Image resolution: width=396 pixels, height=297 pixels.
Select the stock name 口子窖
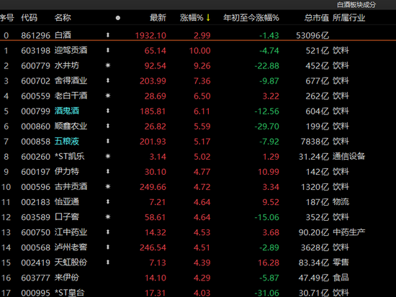pos(67,216)
